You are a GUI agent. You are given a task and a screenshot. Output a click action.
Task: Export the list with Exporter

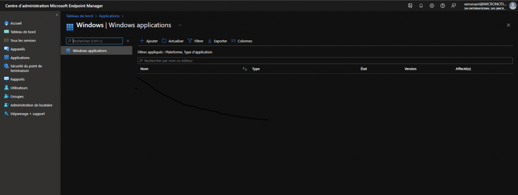(218, 41)
